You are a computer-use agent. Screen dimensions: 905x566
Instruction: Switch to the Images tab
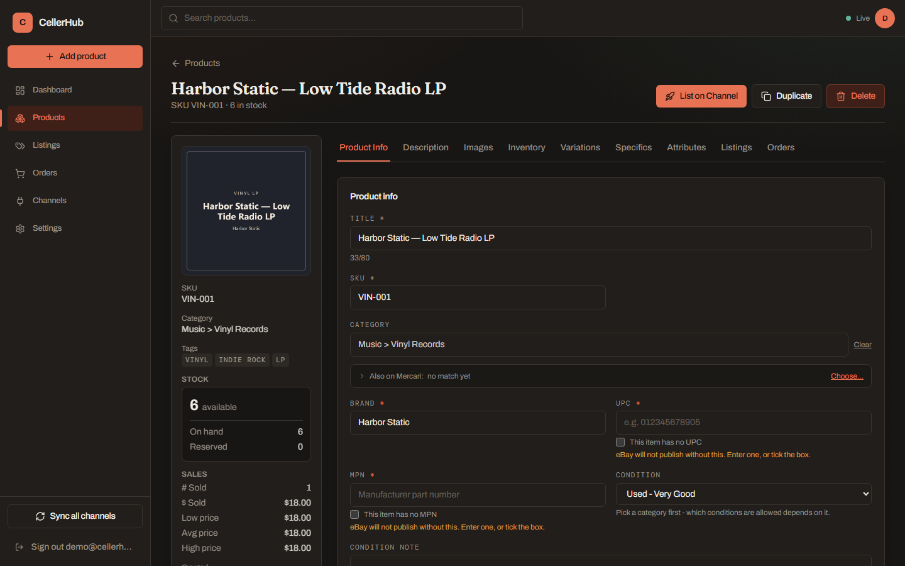(478, 148)
